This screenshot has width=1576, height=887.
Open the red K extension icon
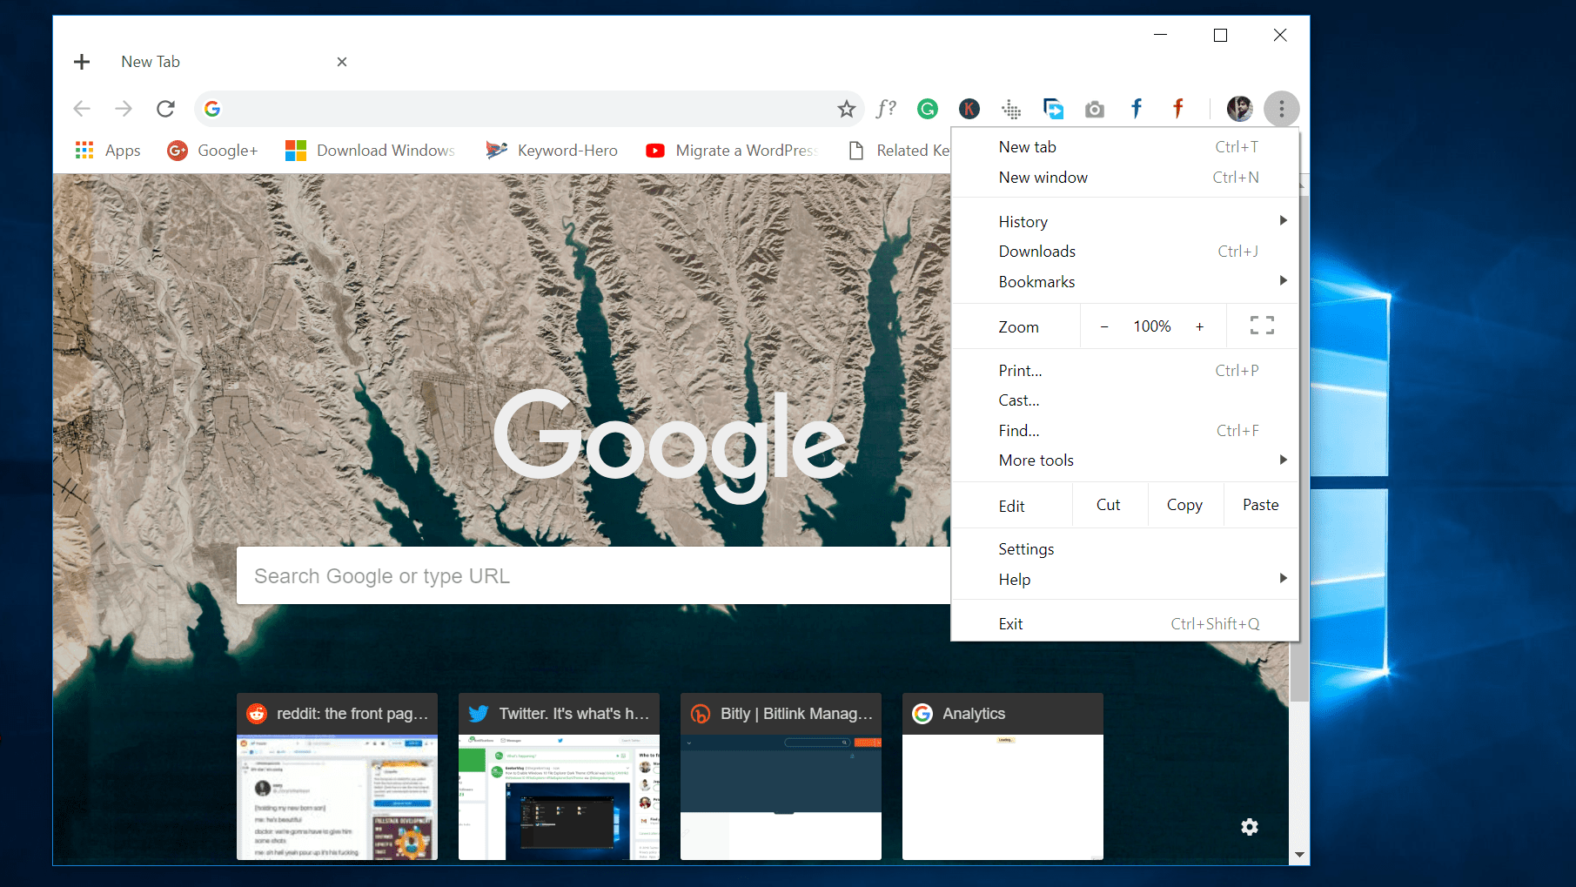point(969,109)
